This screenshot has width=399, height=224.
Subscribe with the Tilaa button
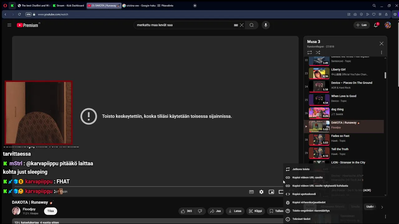pos(50,211)
